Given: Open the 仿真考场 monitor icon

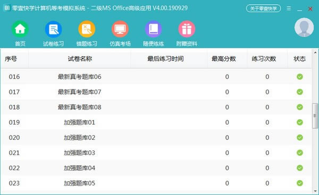Looking at the screenshot, I should [120, 29].
